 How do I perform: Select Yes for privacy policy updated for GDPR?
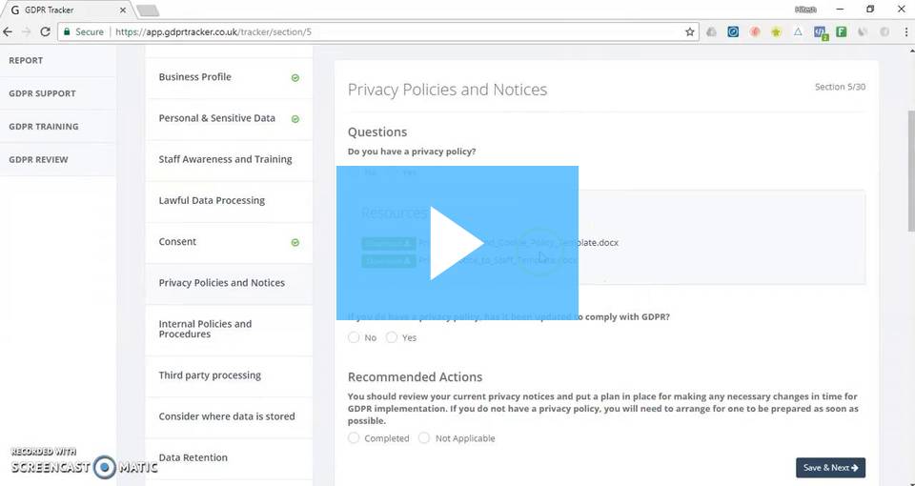click(392, 337)
